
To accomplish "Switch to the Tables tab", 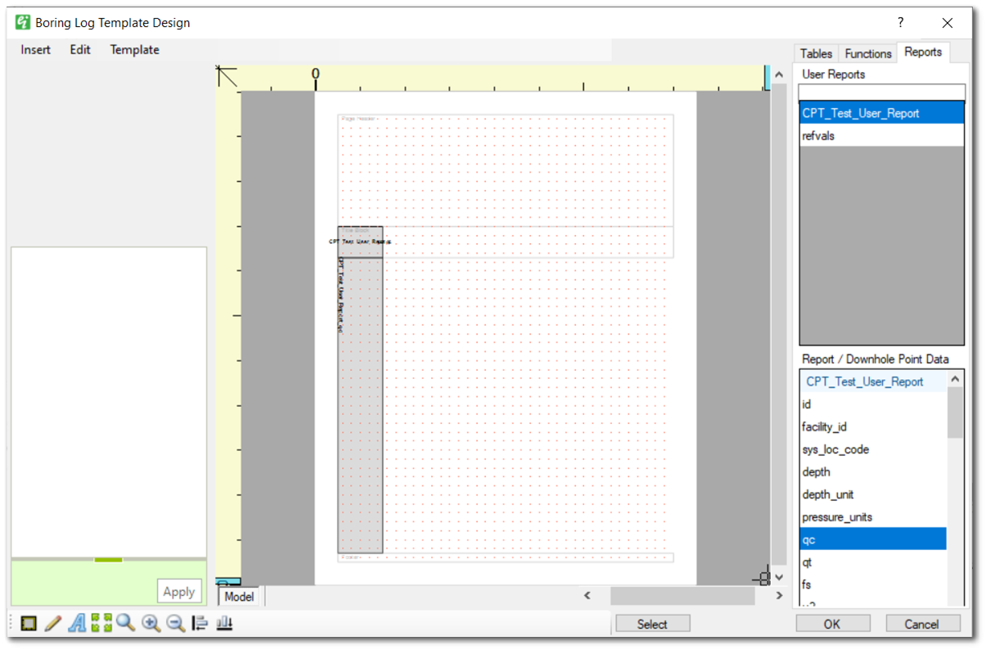I will [x=815, y=52].
